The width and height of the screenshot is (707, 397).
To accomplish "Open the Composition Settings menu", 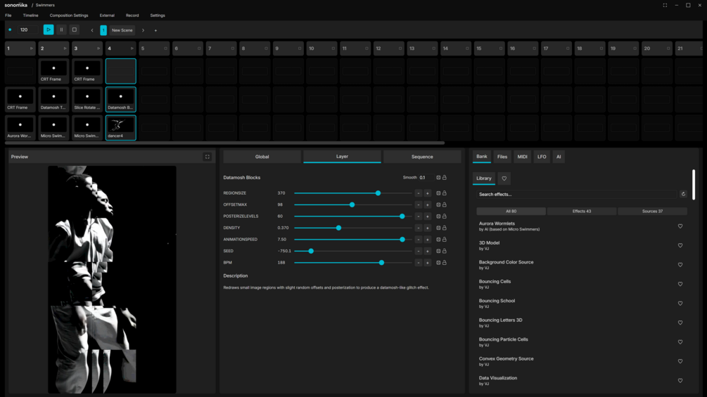I will [68, 15].
